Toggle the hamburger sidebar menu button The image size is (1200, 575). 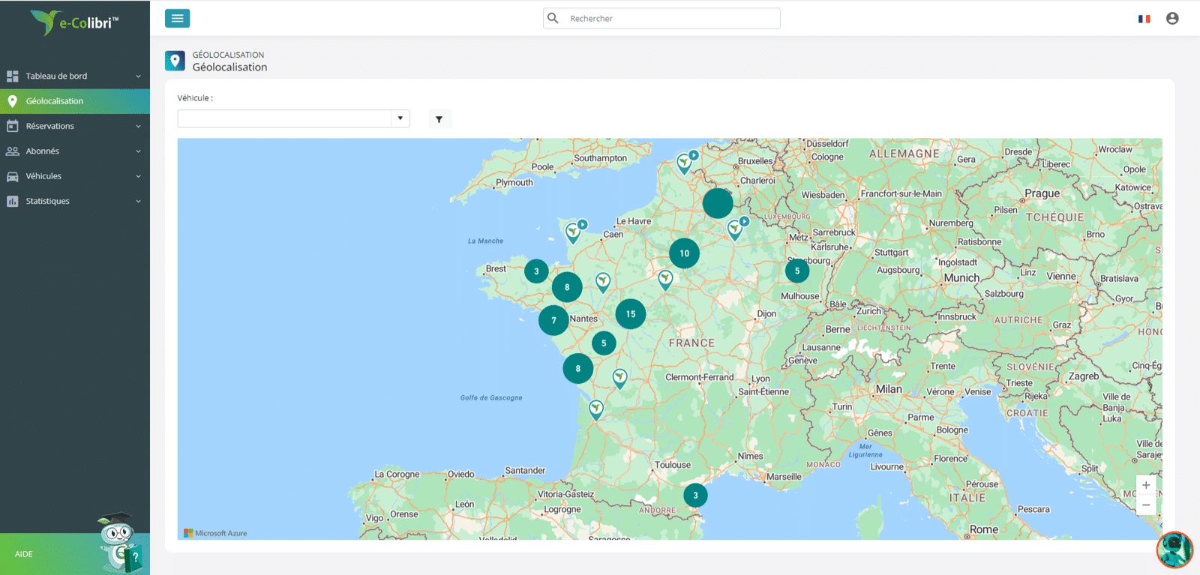[x=177, y=18]
